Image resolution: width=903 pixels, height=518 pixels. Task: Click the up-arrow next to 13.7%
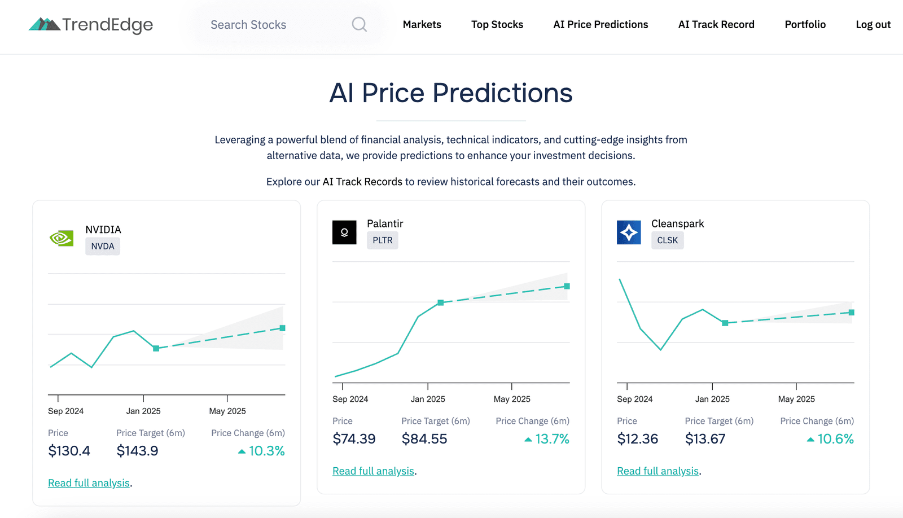click(527, 439)
